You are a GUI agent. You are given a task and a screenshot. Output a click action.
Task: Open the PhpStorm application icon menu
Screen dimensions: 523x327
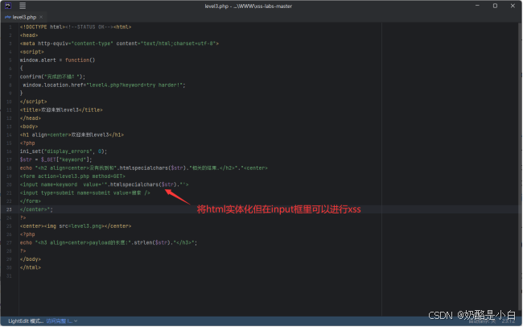point(8,6)
